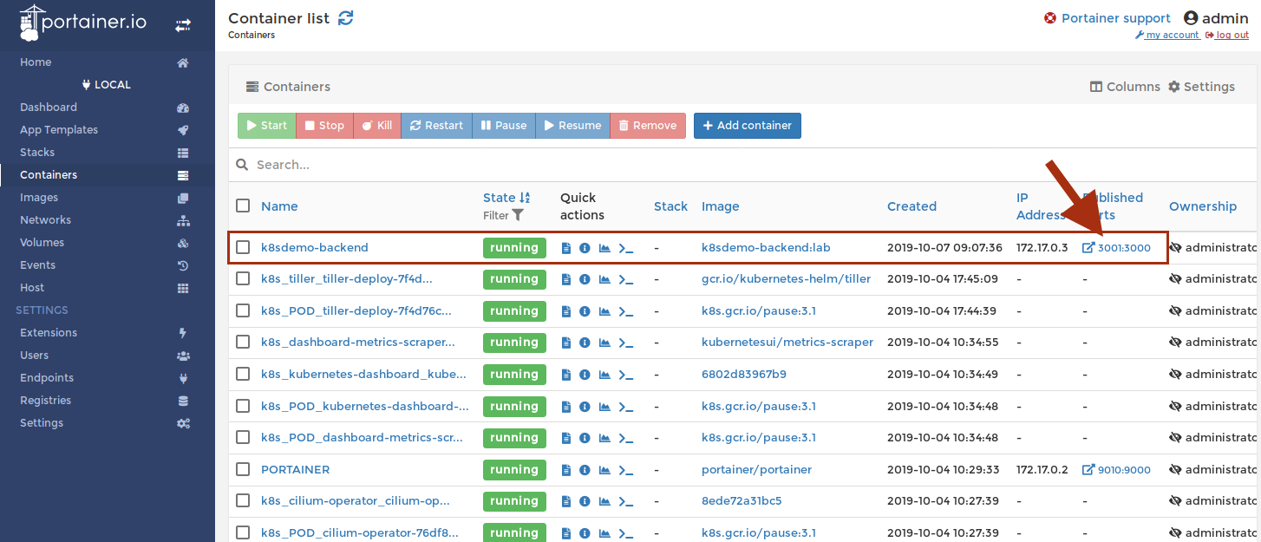Toggle the select-all containers checkbox
Screen dimensions: 1261x542
pyautogui.click(x=244, y=206)
